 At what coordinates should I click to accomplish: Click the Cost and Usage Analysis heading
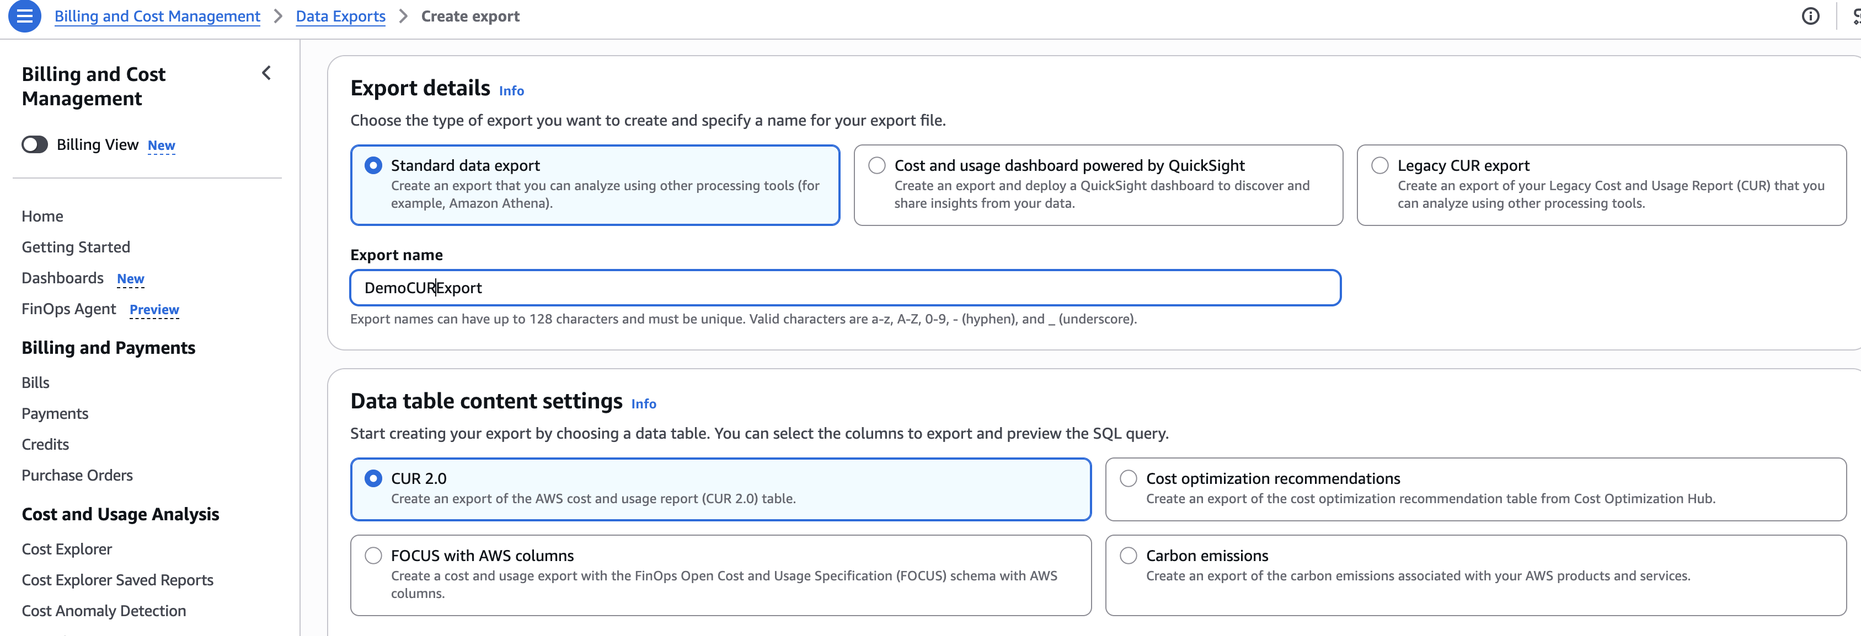121,514
